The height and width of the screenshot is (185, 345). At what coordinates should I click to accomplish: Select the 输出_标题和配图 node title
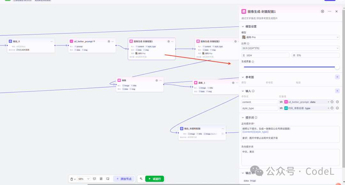pos(192,129)
